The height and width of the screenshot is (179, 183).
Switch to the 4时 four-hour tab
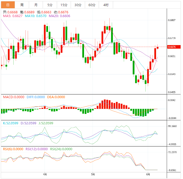tap(106, 5)
